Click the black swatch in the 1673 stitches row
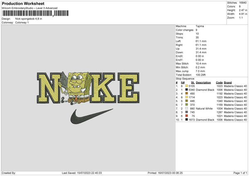The height and width of the screenshot is (176, 249). [186, 120]
